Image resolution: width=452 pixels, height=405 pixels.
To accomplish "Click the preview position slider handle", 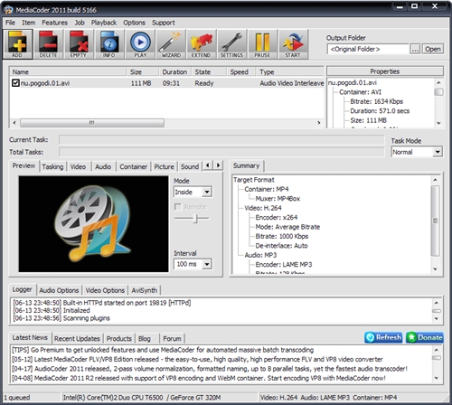I will click(195, 219).
